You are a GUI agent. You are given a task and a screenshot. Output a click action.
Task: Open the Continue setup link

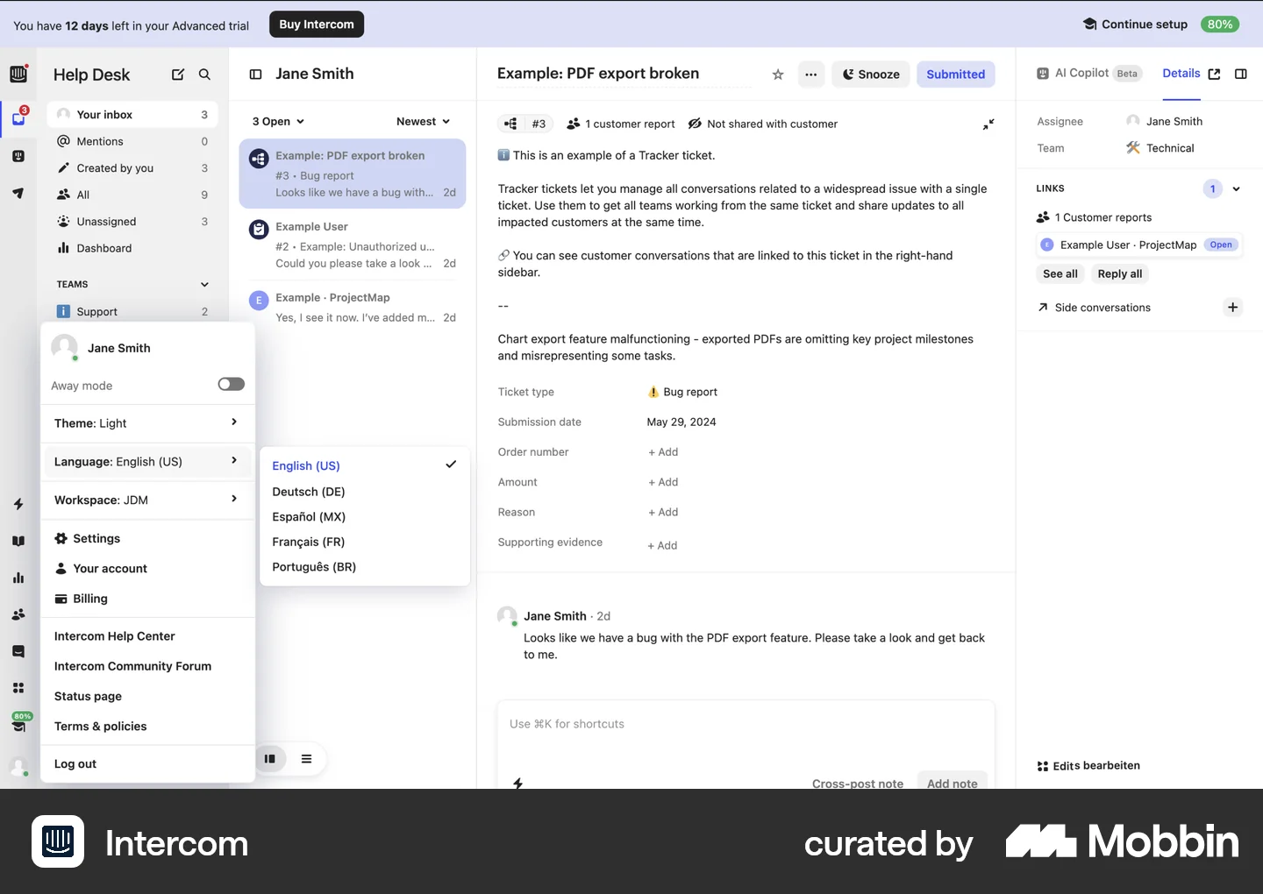[x=1135, y=25]
